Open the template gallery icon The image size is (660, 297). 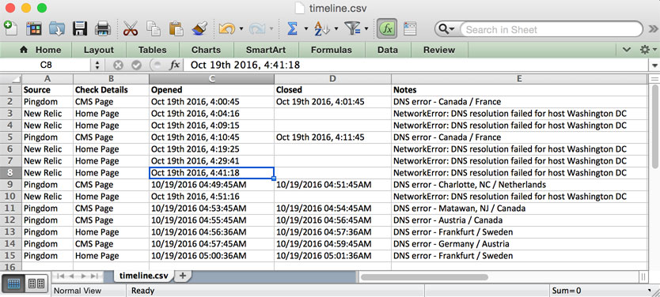point(34,29)
